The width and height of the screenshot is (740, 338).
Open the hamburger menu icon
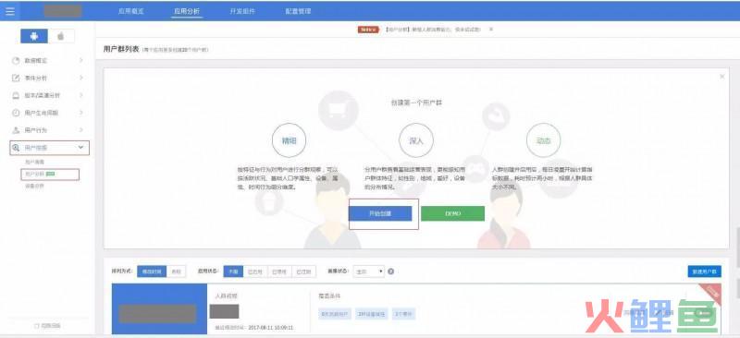pos(10,11)
